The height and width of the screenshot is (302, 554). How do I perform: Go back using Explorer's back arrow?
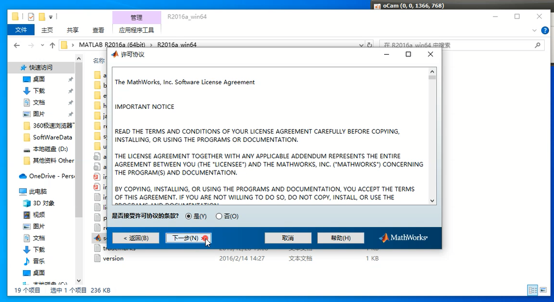click(16, 45)
